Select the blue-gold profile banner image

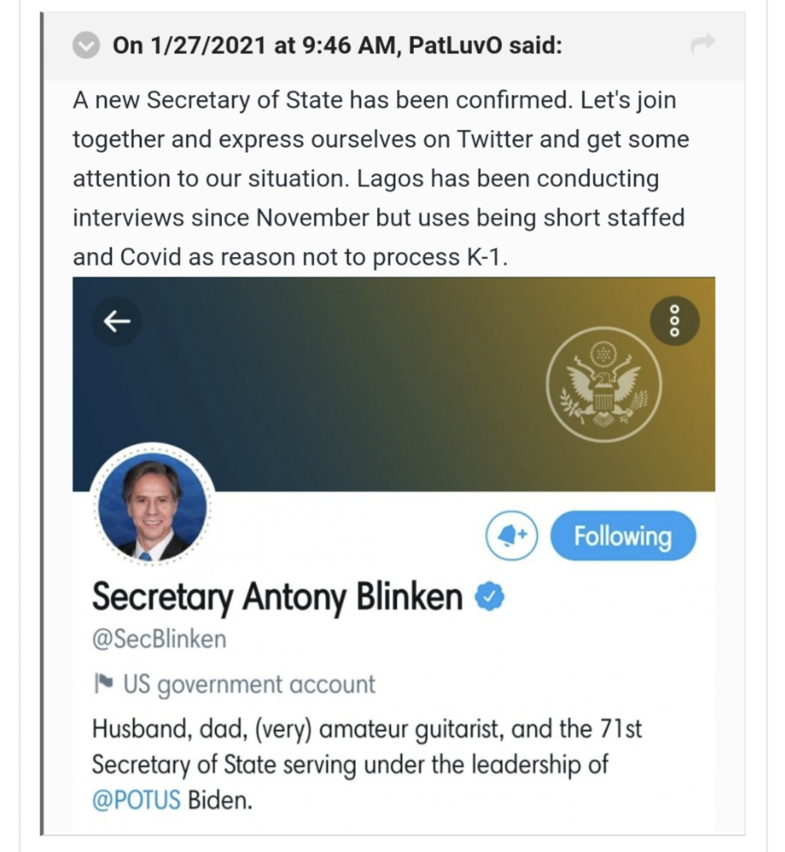(394, 384)
